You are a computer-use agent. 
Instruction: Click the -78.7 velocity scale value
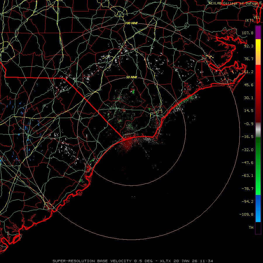(248, 189)
